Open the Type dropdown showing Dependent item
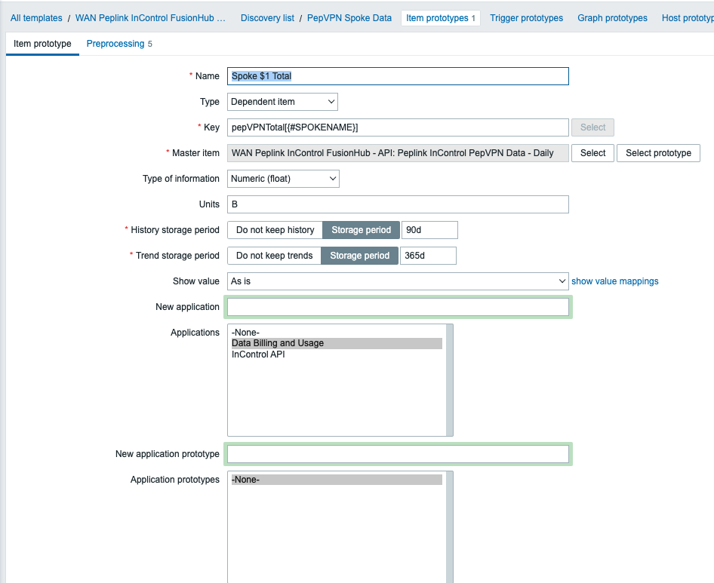This screenshot has width=714, height=583. point(282,102)
